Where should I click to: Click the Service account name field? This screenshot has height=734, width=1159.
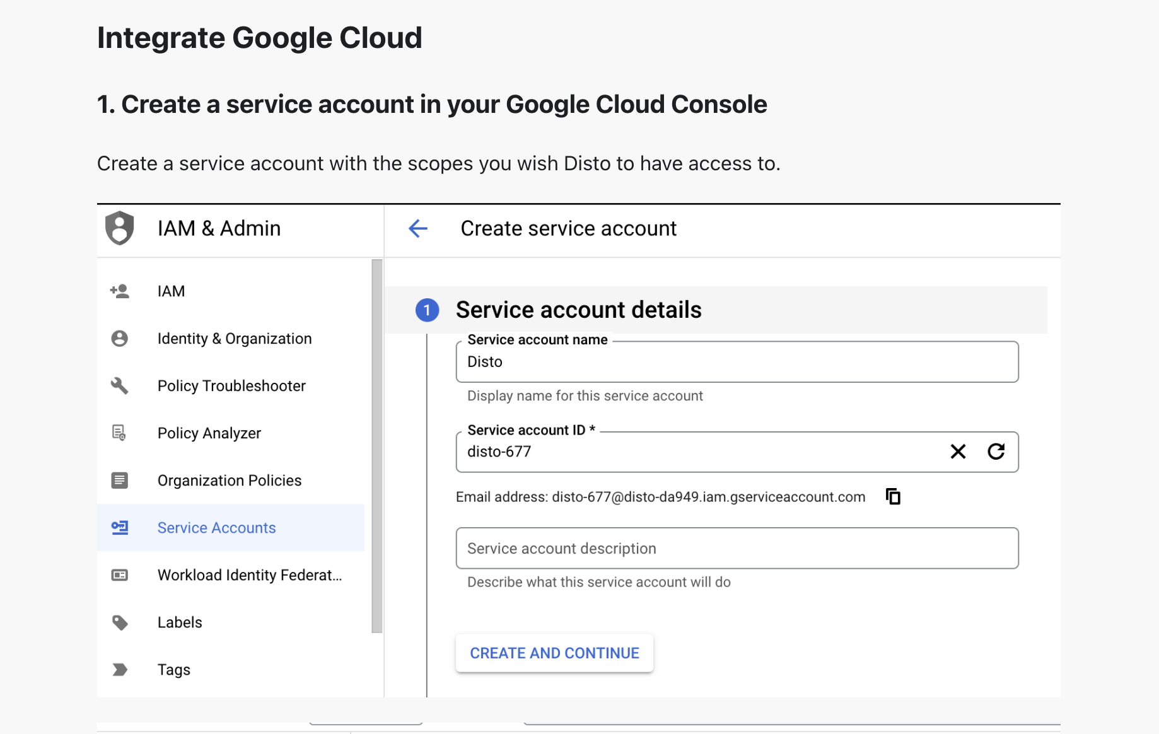737,362
